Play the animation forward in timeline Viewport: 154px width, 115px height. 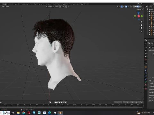coord(61,102)
